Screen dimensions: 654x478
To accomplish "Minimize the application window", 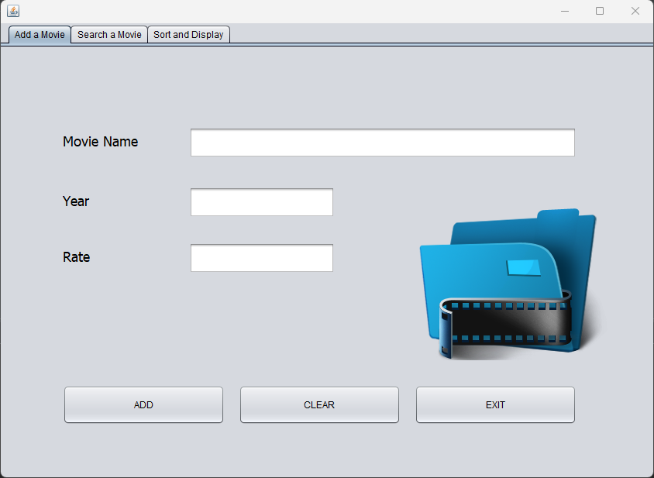I will tap(565, 12).
